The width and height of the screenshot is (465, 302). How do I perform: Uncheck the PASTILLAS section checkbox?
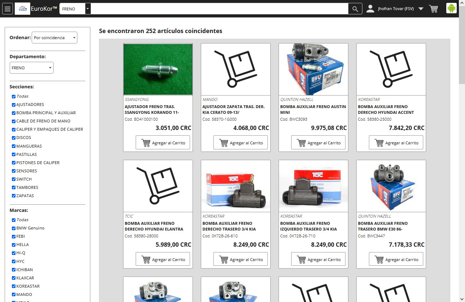(14, 154)
